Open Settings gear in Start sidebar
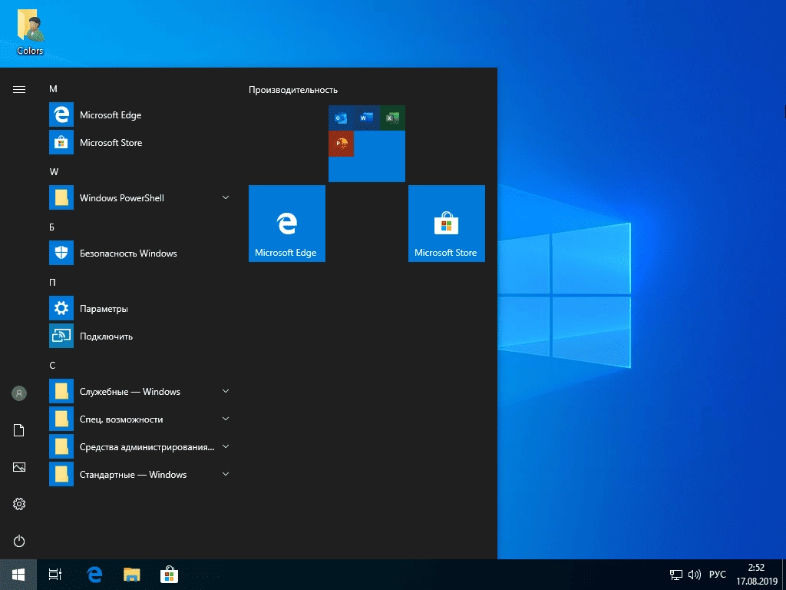786x590 pixels. pyautogui.click(x=19, y=504)
